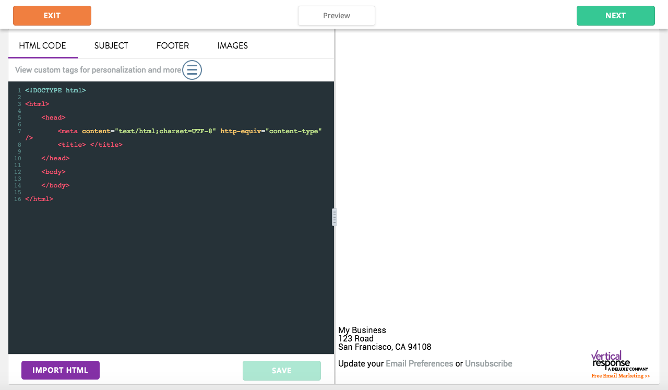668x390 pixels.
Task: Click the closing </head> tag line
Action: [x=55, y=158]
